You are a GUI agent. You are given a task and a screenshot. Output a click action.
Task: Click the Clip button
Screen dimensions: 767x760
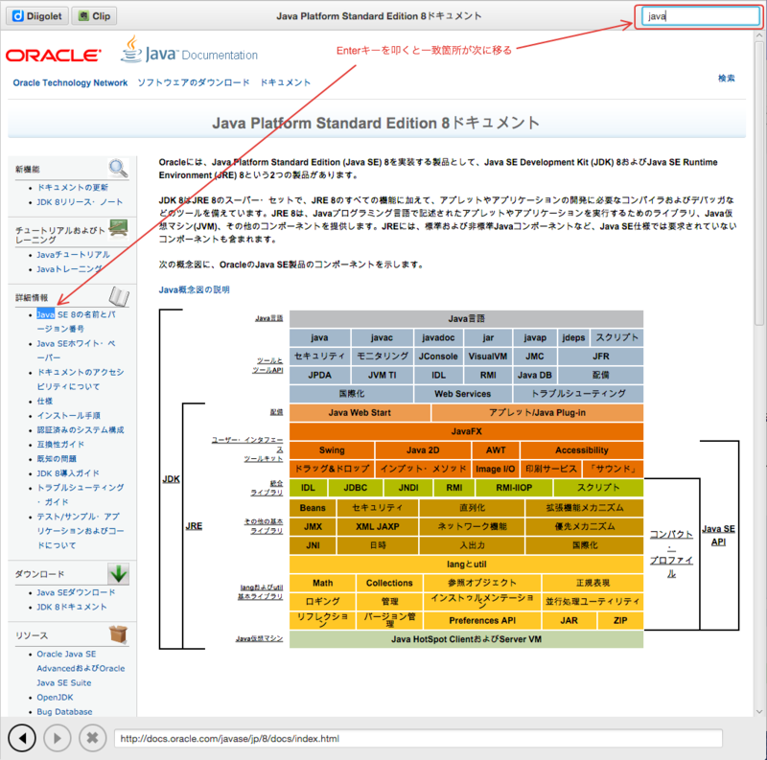[94, 16]
